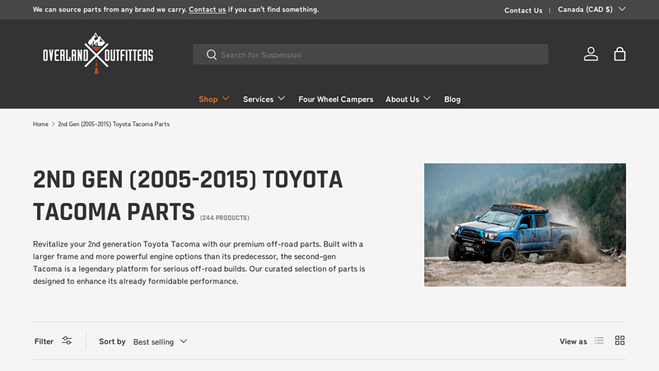Click the View as label
This screenshot has height=371, width=659.
click(573, 341)
